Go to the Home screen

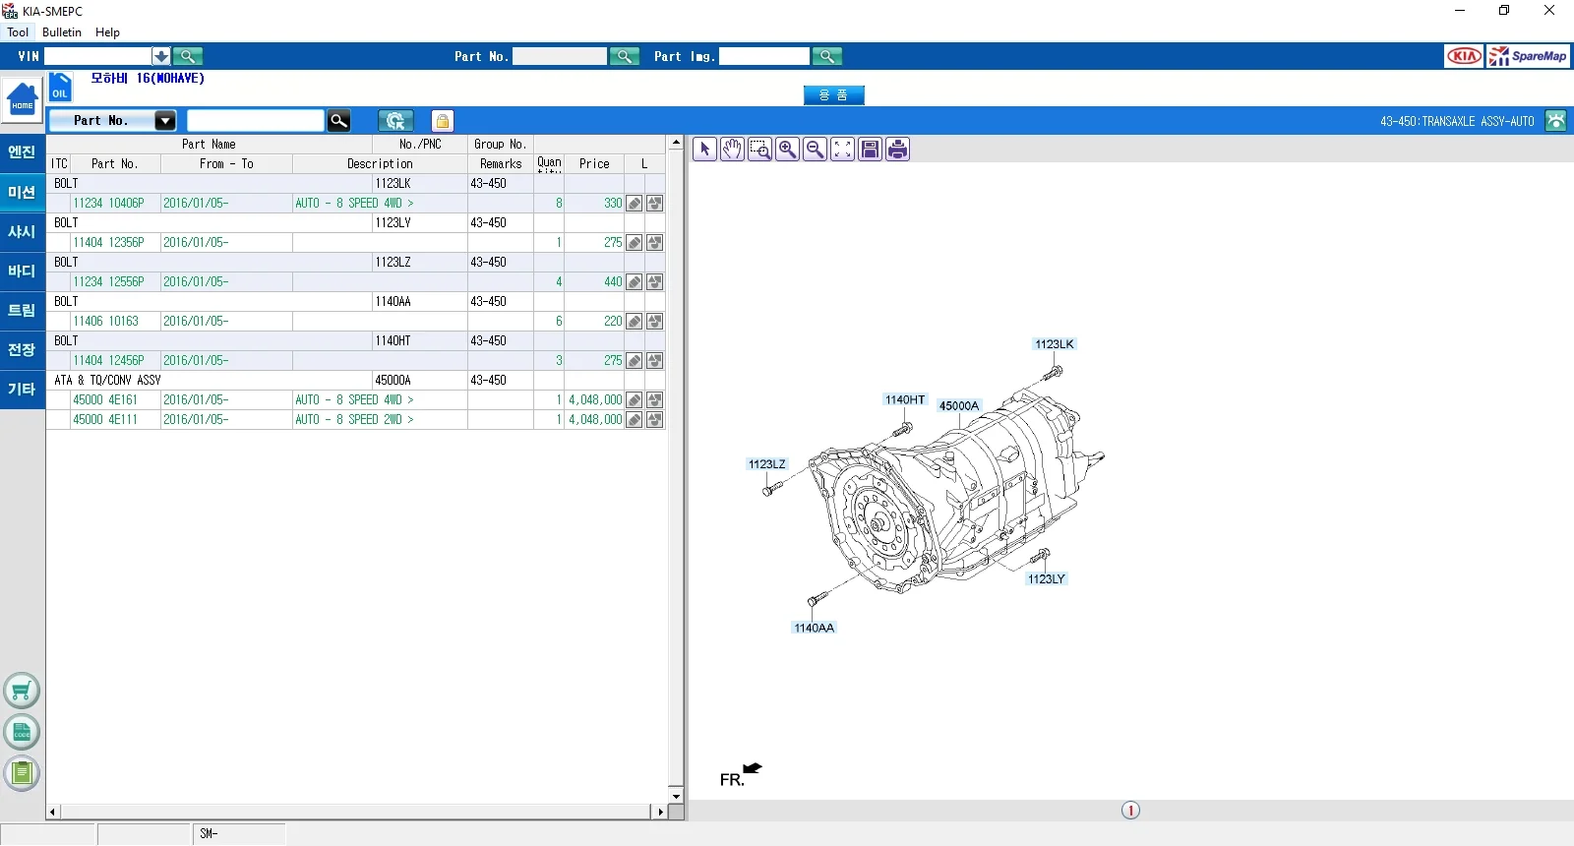[x=22, y=99]
